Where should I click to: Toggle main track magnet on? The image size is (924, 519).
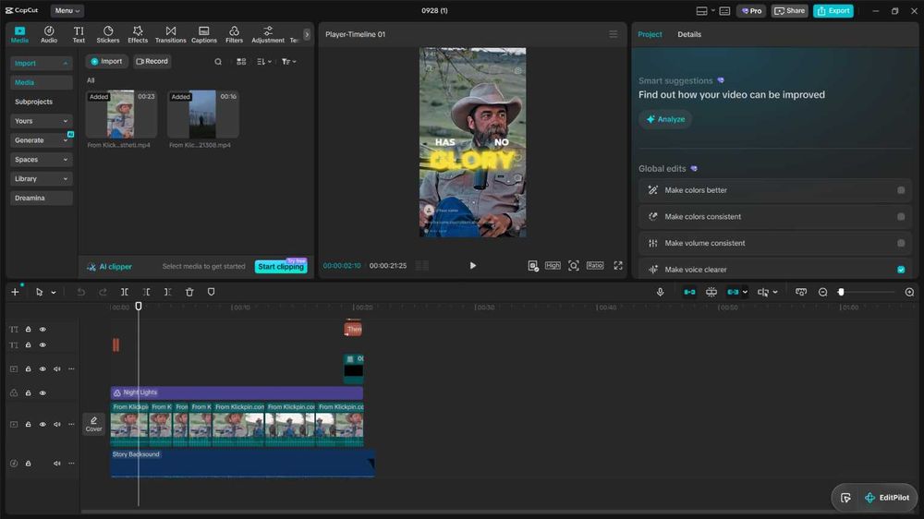pos(689,292)
